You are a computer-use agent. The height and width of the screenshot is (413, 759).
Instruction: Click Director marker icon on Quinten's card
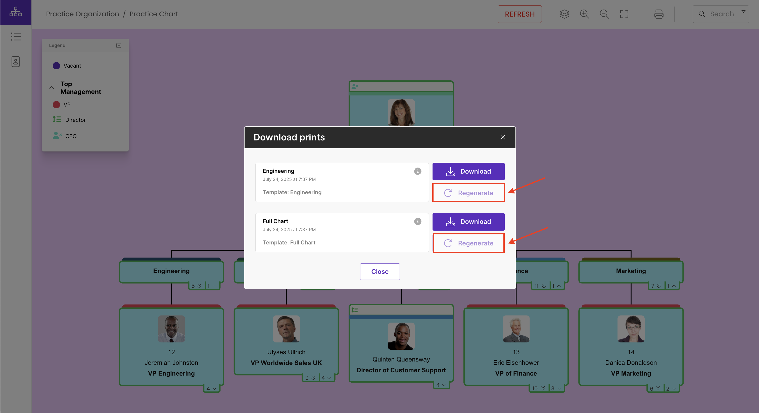pos(355,310)
